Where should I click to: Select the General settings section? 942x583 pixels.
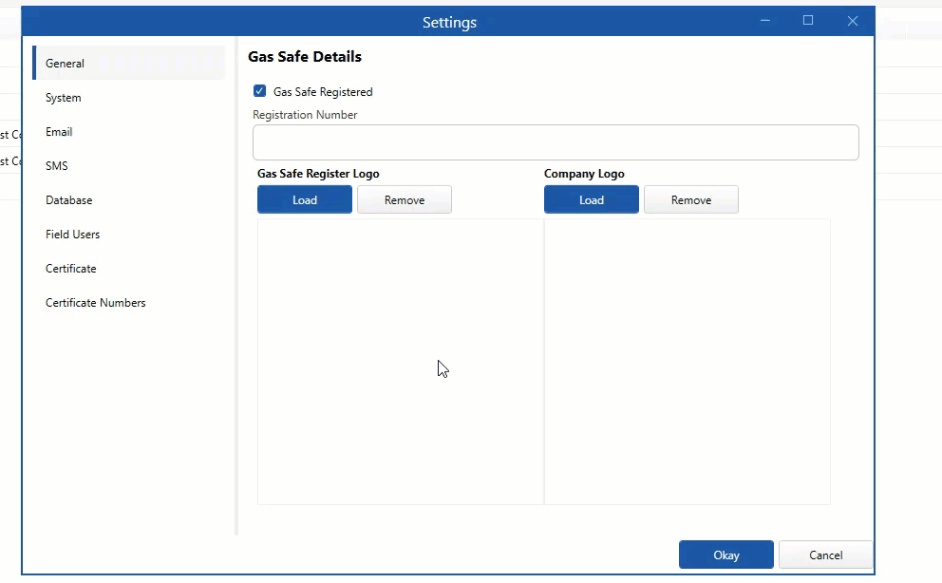[65, 63]
